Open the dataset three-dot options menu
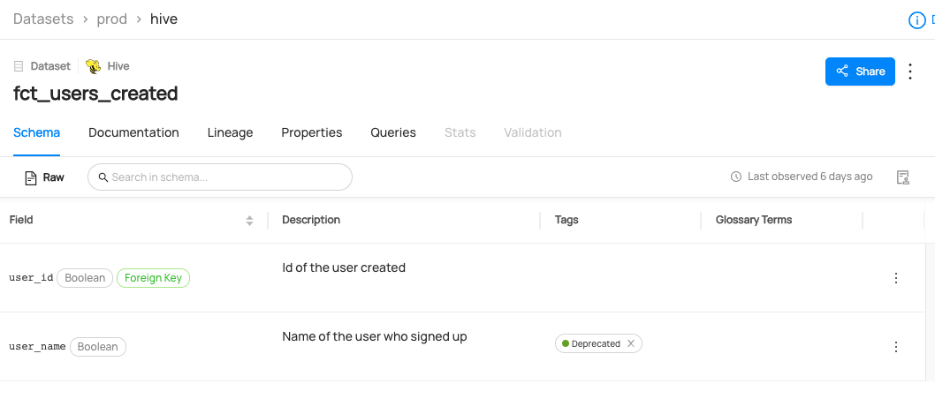The width and height of the screenshot is (935, 414). pos(912,72)
